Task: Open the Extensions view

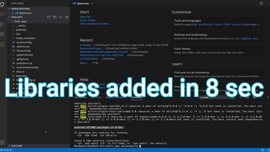Action: [x=2, y=44]
